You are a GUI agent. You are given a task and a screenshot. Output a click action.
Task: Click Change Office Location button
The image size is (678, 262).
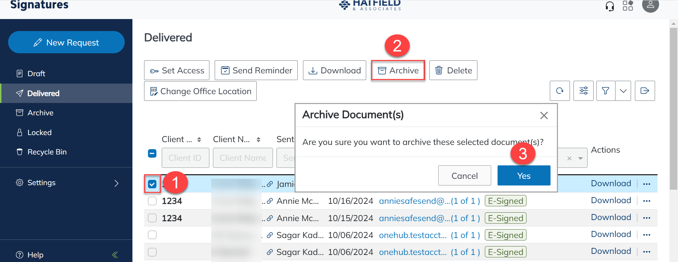(x=200, y=91)
